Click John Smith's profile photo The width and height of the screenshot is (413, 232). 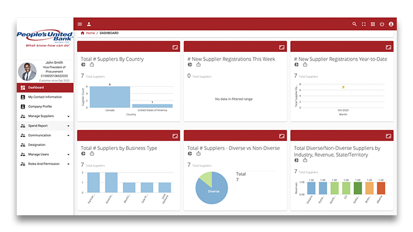pos(27,72)
